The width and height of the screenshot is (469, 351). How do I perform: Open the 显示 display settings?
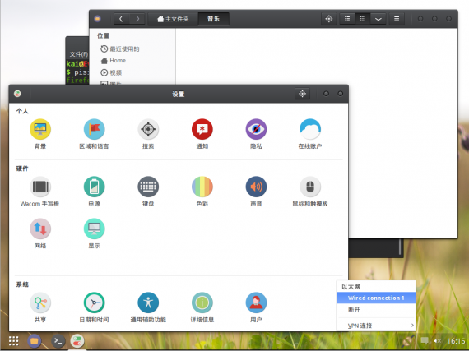(x=94, y=233)
